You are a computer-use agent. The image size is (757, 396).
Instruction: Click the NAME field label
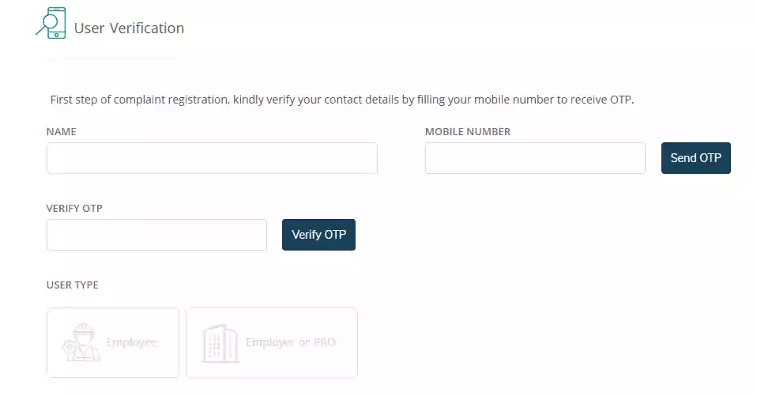pyautogui.click(x=62, y=131)
